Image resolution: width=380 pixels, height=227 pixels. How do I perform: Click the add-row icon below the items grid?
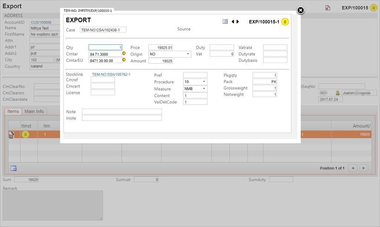tap(13, 168)
